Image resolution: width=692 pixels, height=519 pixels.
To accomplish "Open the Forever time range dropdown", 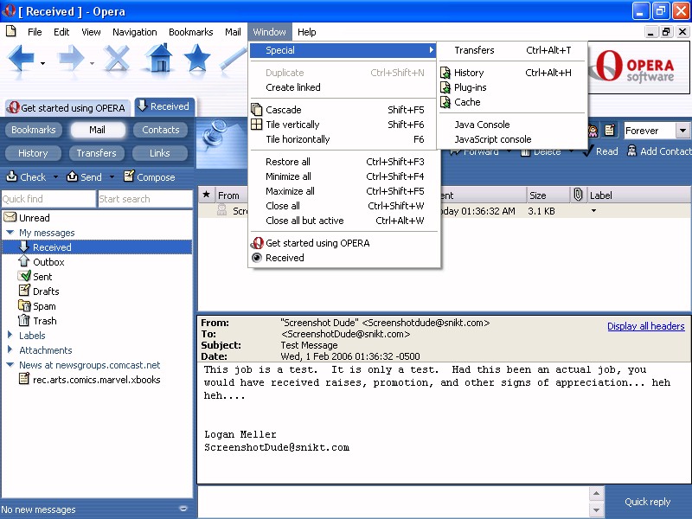I will 682,131.
